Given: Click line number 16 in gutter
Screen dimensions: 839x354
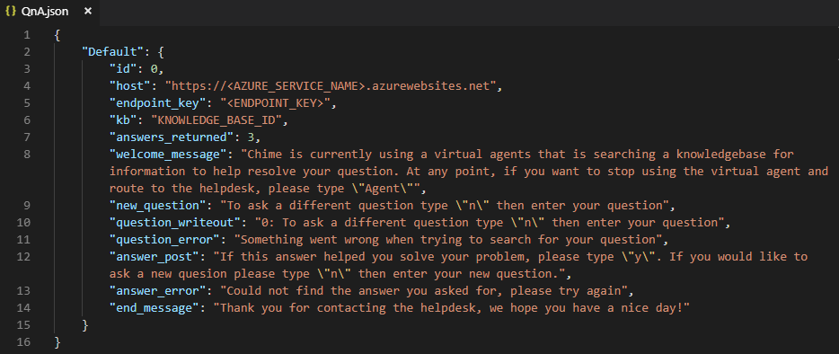Looking at the screenshot, I should (x=23, y=341).
